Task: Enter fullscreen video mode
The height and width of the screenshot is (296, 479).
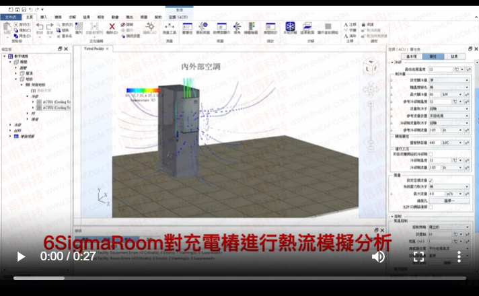Action: tap(418, 256)
